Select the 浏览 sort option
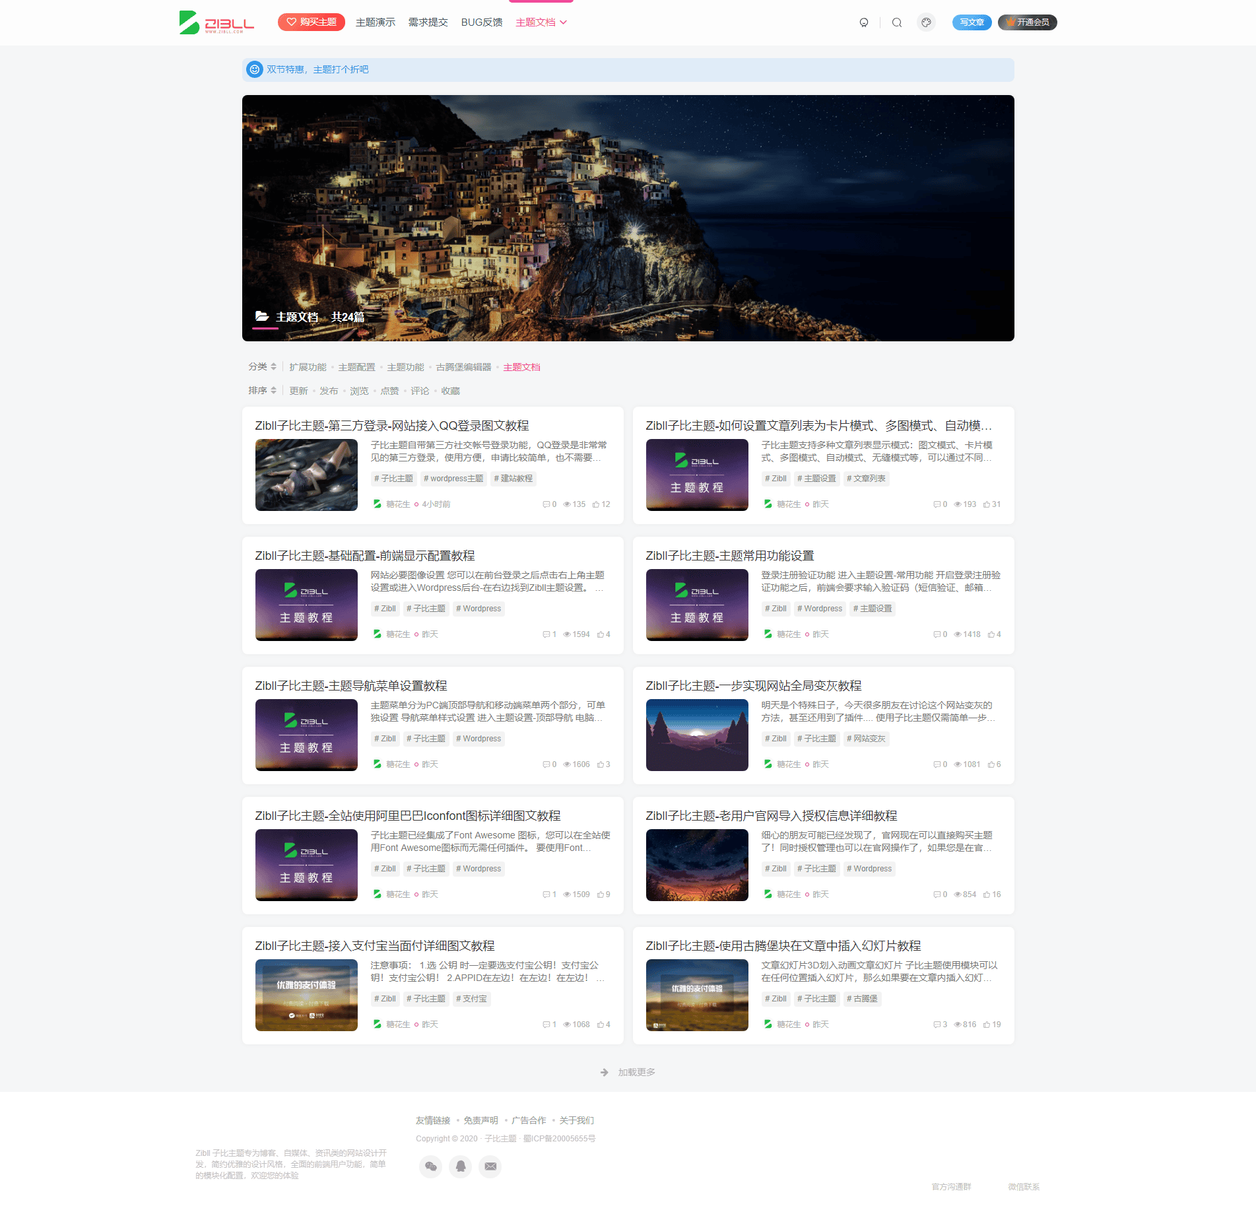 [359, 391]
